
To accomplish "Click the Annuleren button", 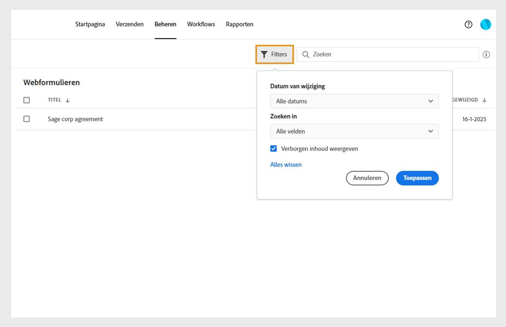I will click(x=367, y=178).
